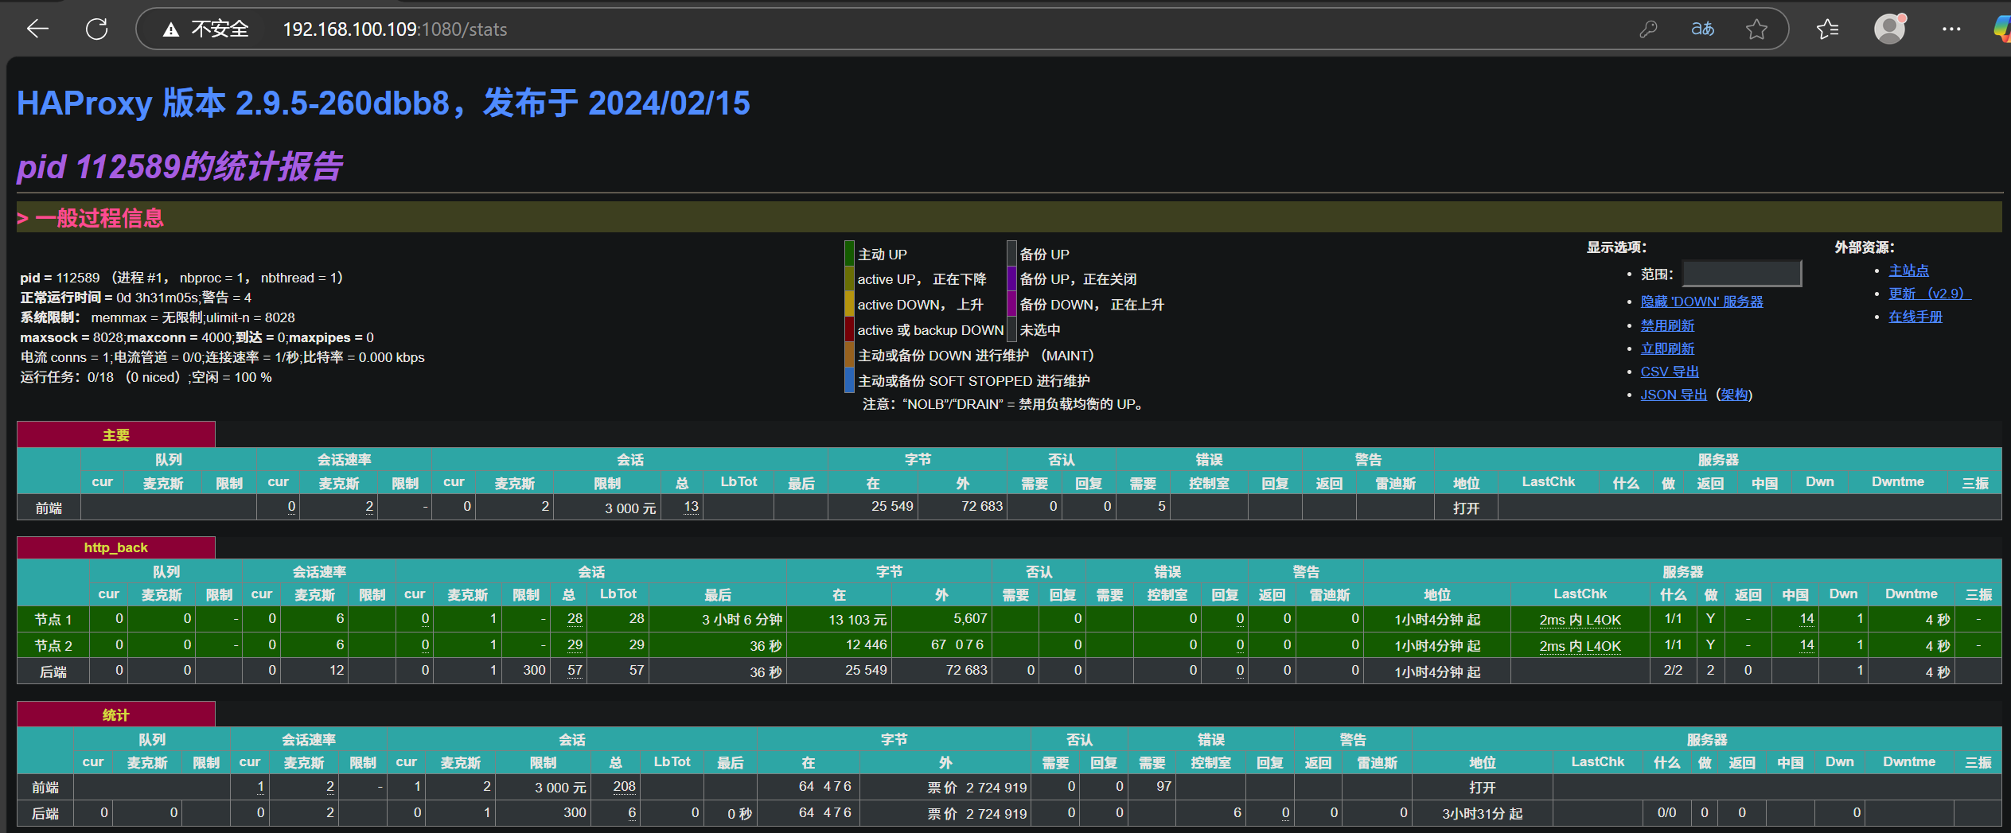Click bytes out 5,607 for 节点 1

(x=970, y=618)
